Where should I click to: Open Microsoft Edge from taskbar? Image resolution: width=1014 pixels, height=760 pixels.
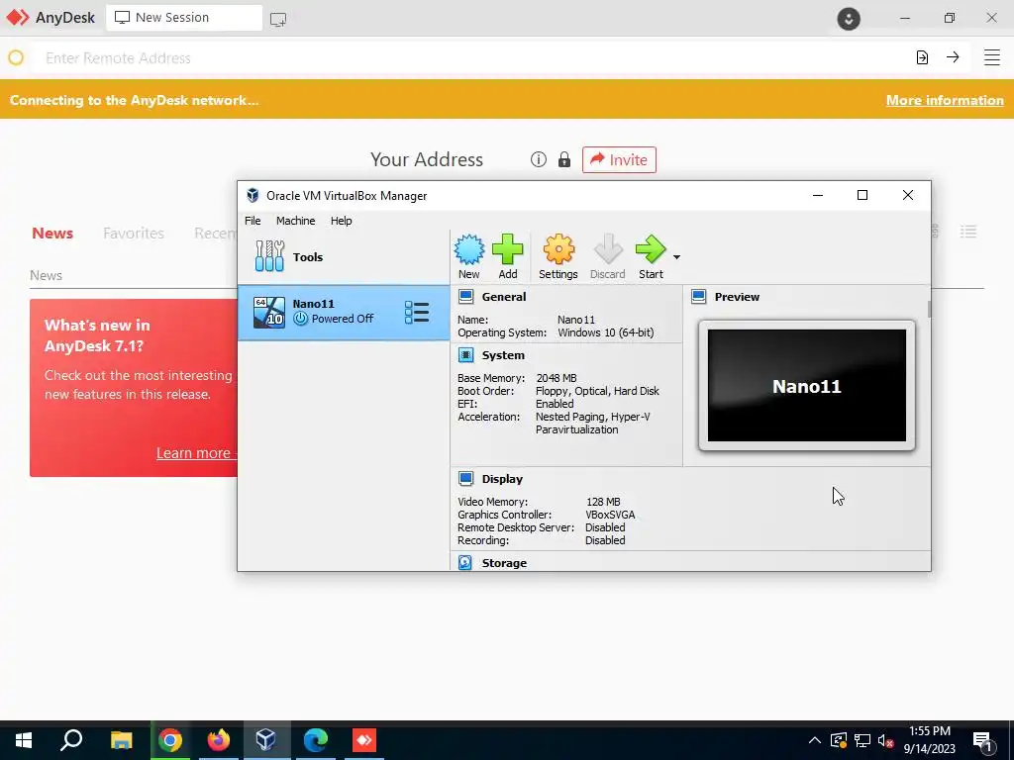316,740
